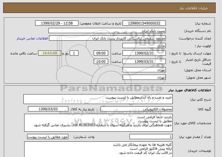Viewport: 222px width, 157px height.
Task: Click the label شرح کلی نیاز
Action: 200,99
